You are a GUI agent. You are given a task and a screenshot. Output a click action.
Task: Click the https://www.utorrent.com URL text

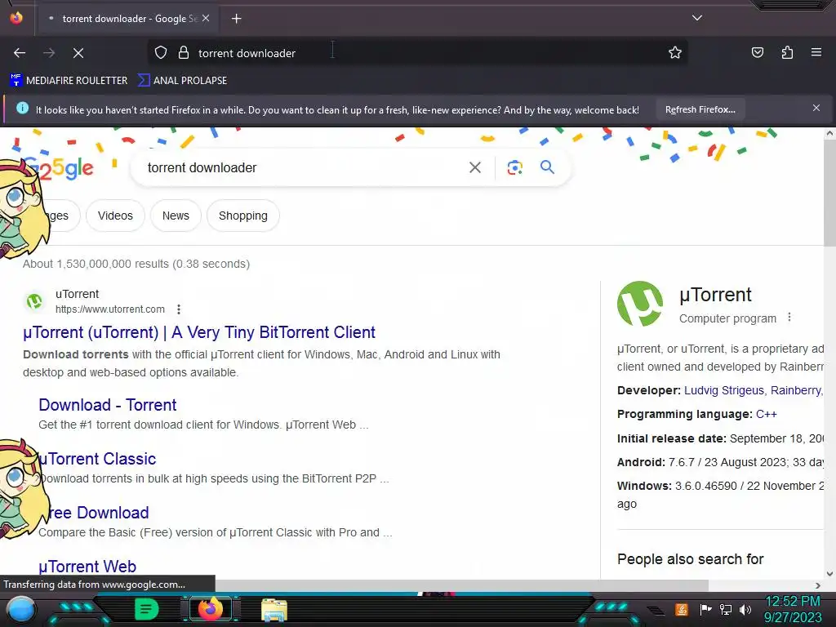(110, 309)
